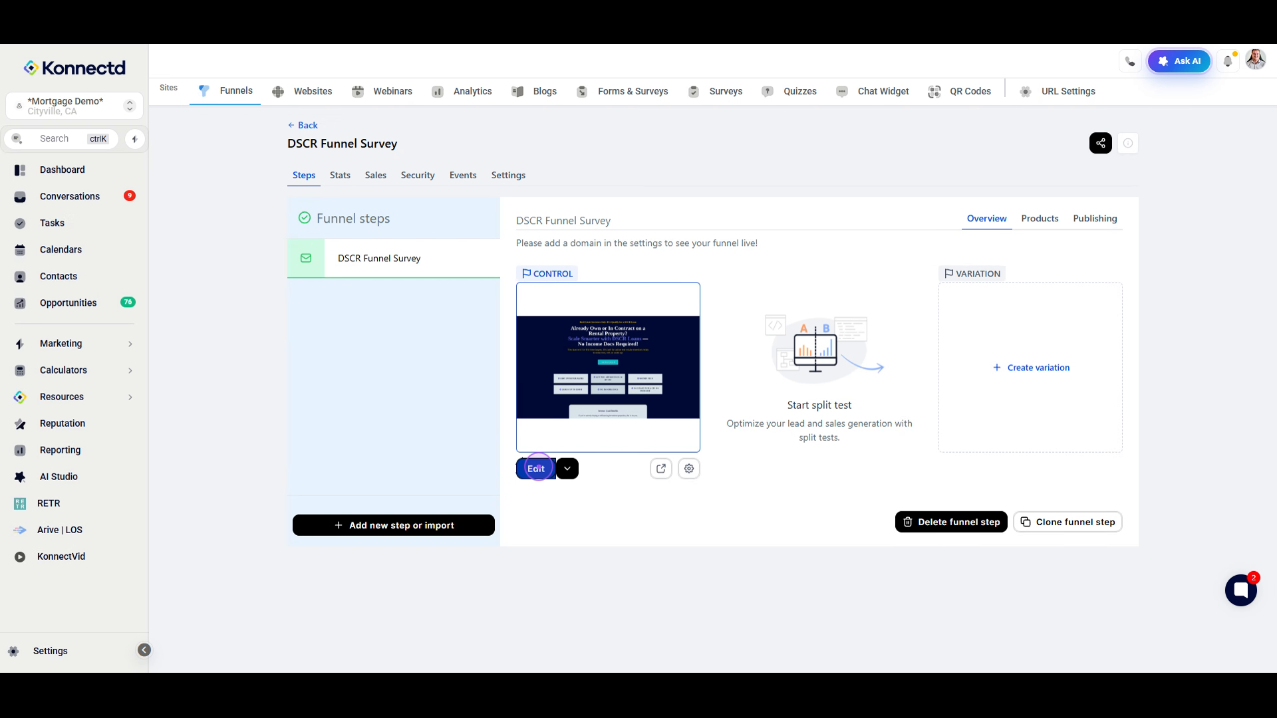The image size is (1277, 718).
Task: Click the Ask AI button
Action: click(x=1179, y=61)
